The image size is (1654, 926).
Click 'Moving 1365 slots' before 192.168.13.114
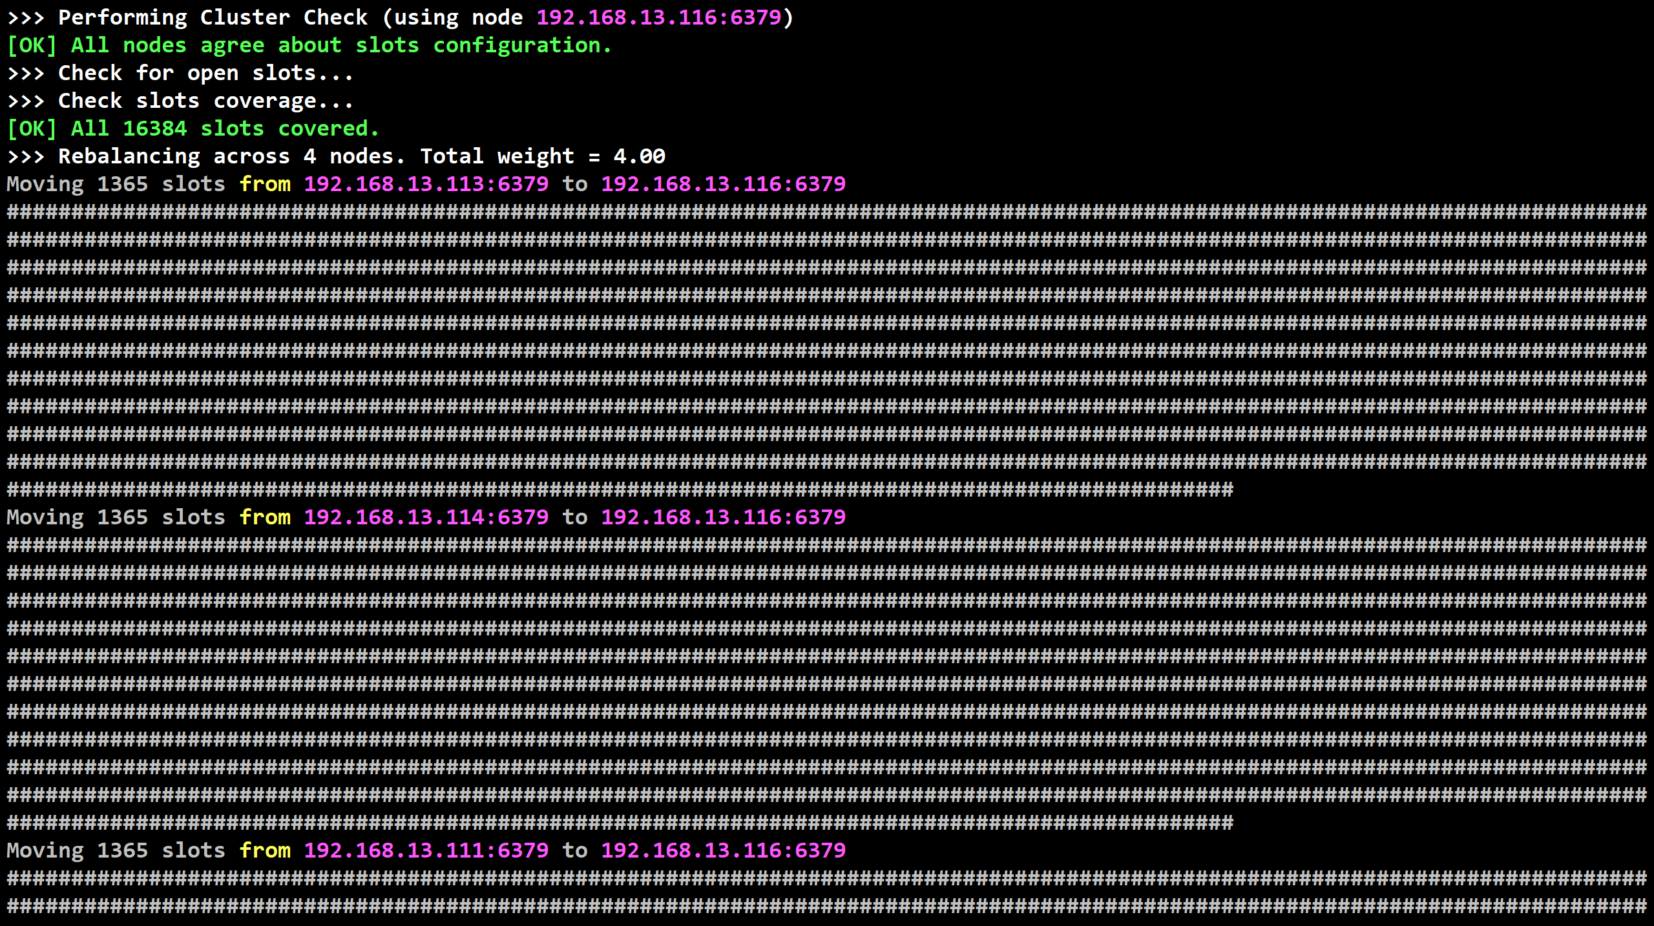[x=116, y=517]
